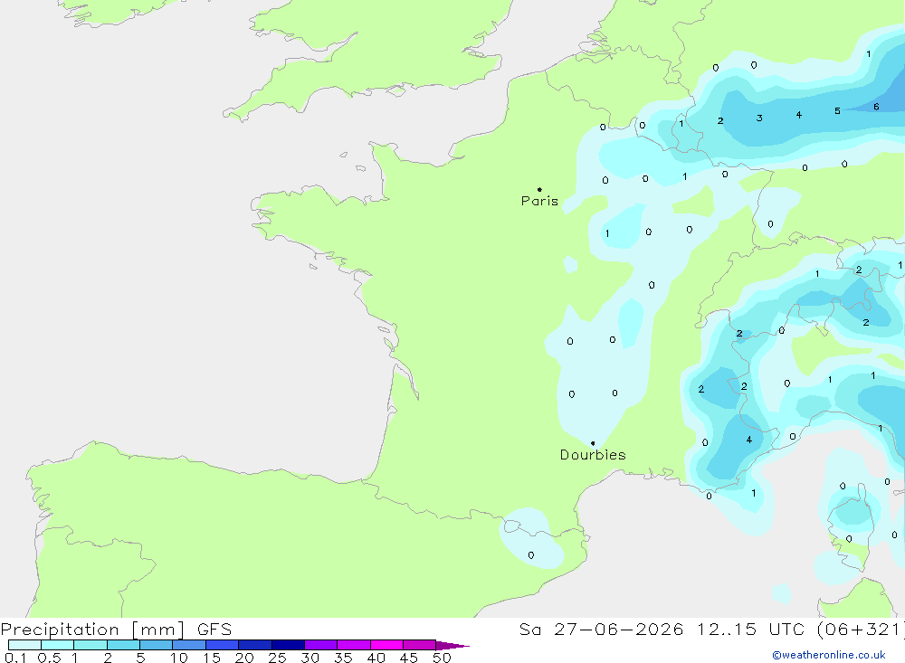Click the precipitation value 6 over Germany
905x663 pixels.
(x=876, y=107)
